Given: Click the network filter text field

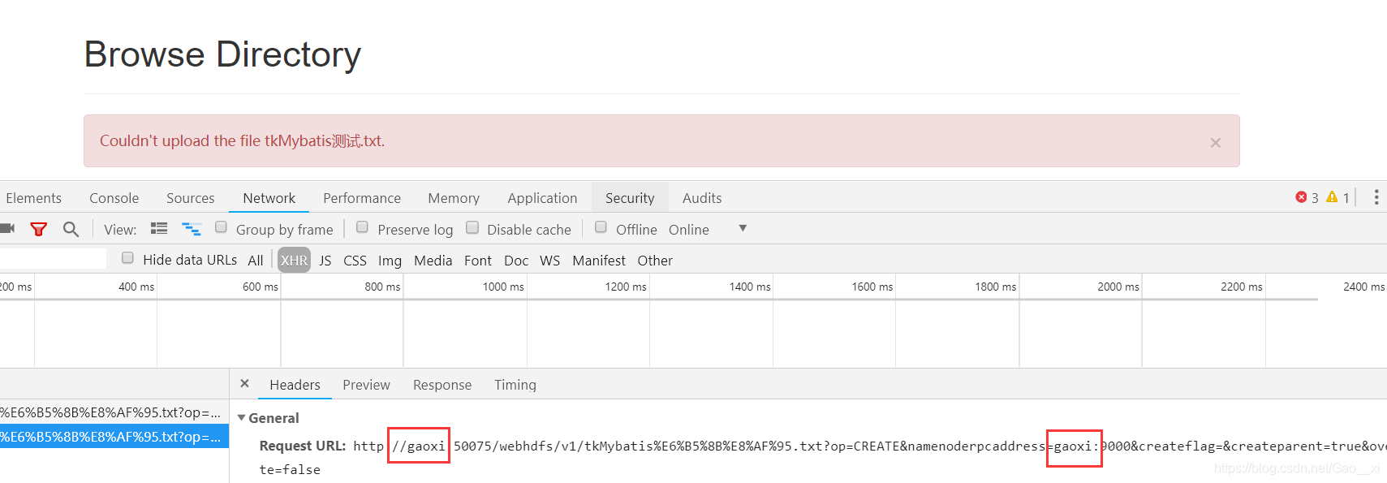Looking at the screenshot, I should click(53, 259).
